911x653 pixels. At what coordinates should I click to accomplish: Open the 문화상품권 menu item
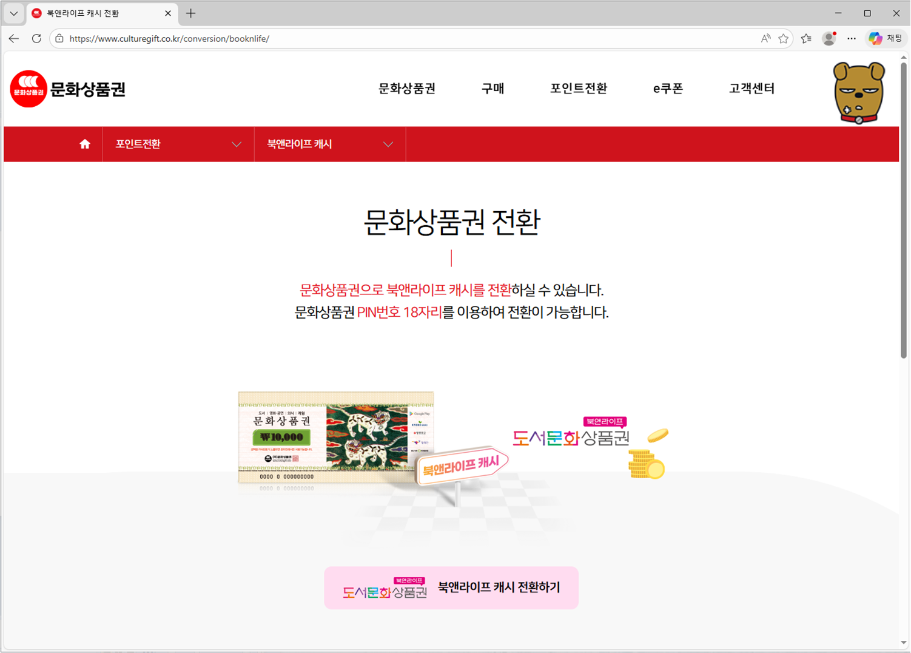point(407,89)
